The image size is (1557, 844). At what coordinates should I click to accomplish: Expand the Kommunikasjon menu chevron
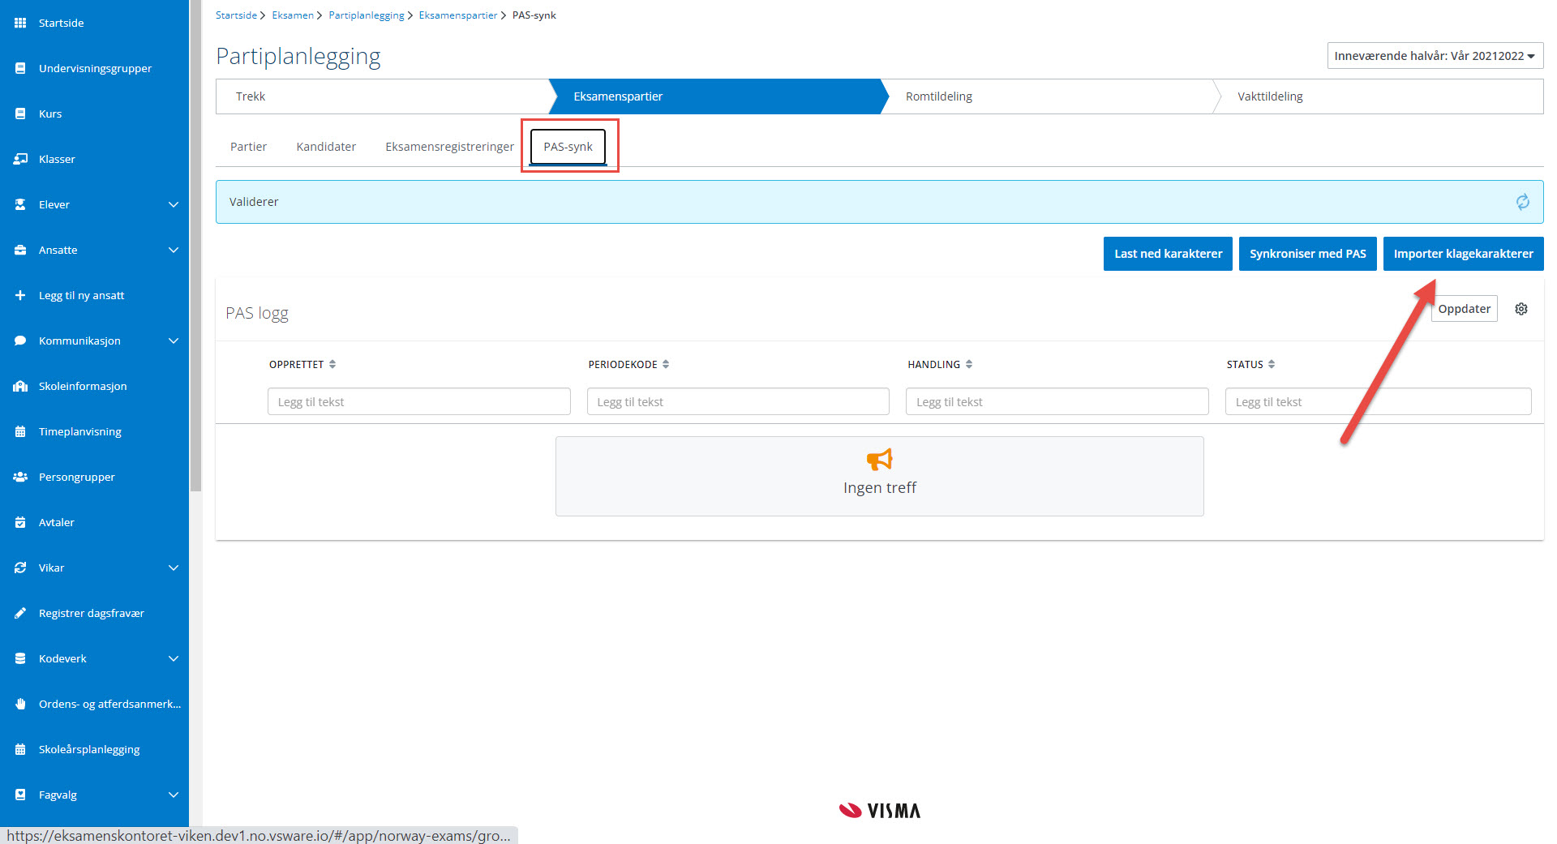tap(173, 341)
